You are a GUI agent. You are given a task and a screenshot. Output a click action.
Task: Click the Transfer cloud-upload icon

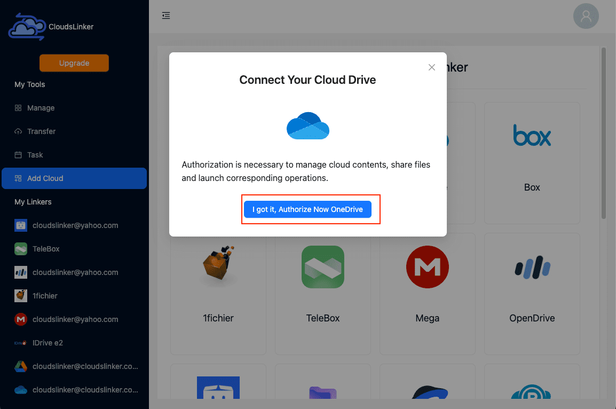point(18,131)
